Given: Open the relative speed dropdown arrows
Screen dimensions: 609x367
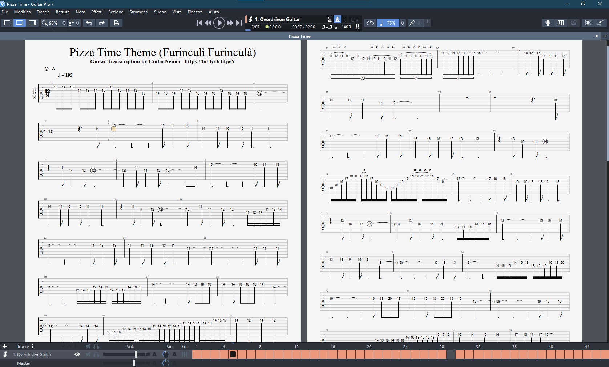Looking at the screenshot, I should click(x=403, y=23).
